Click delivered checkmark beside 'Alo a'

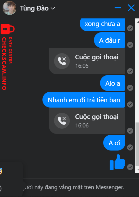coord(130,88)
